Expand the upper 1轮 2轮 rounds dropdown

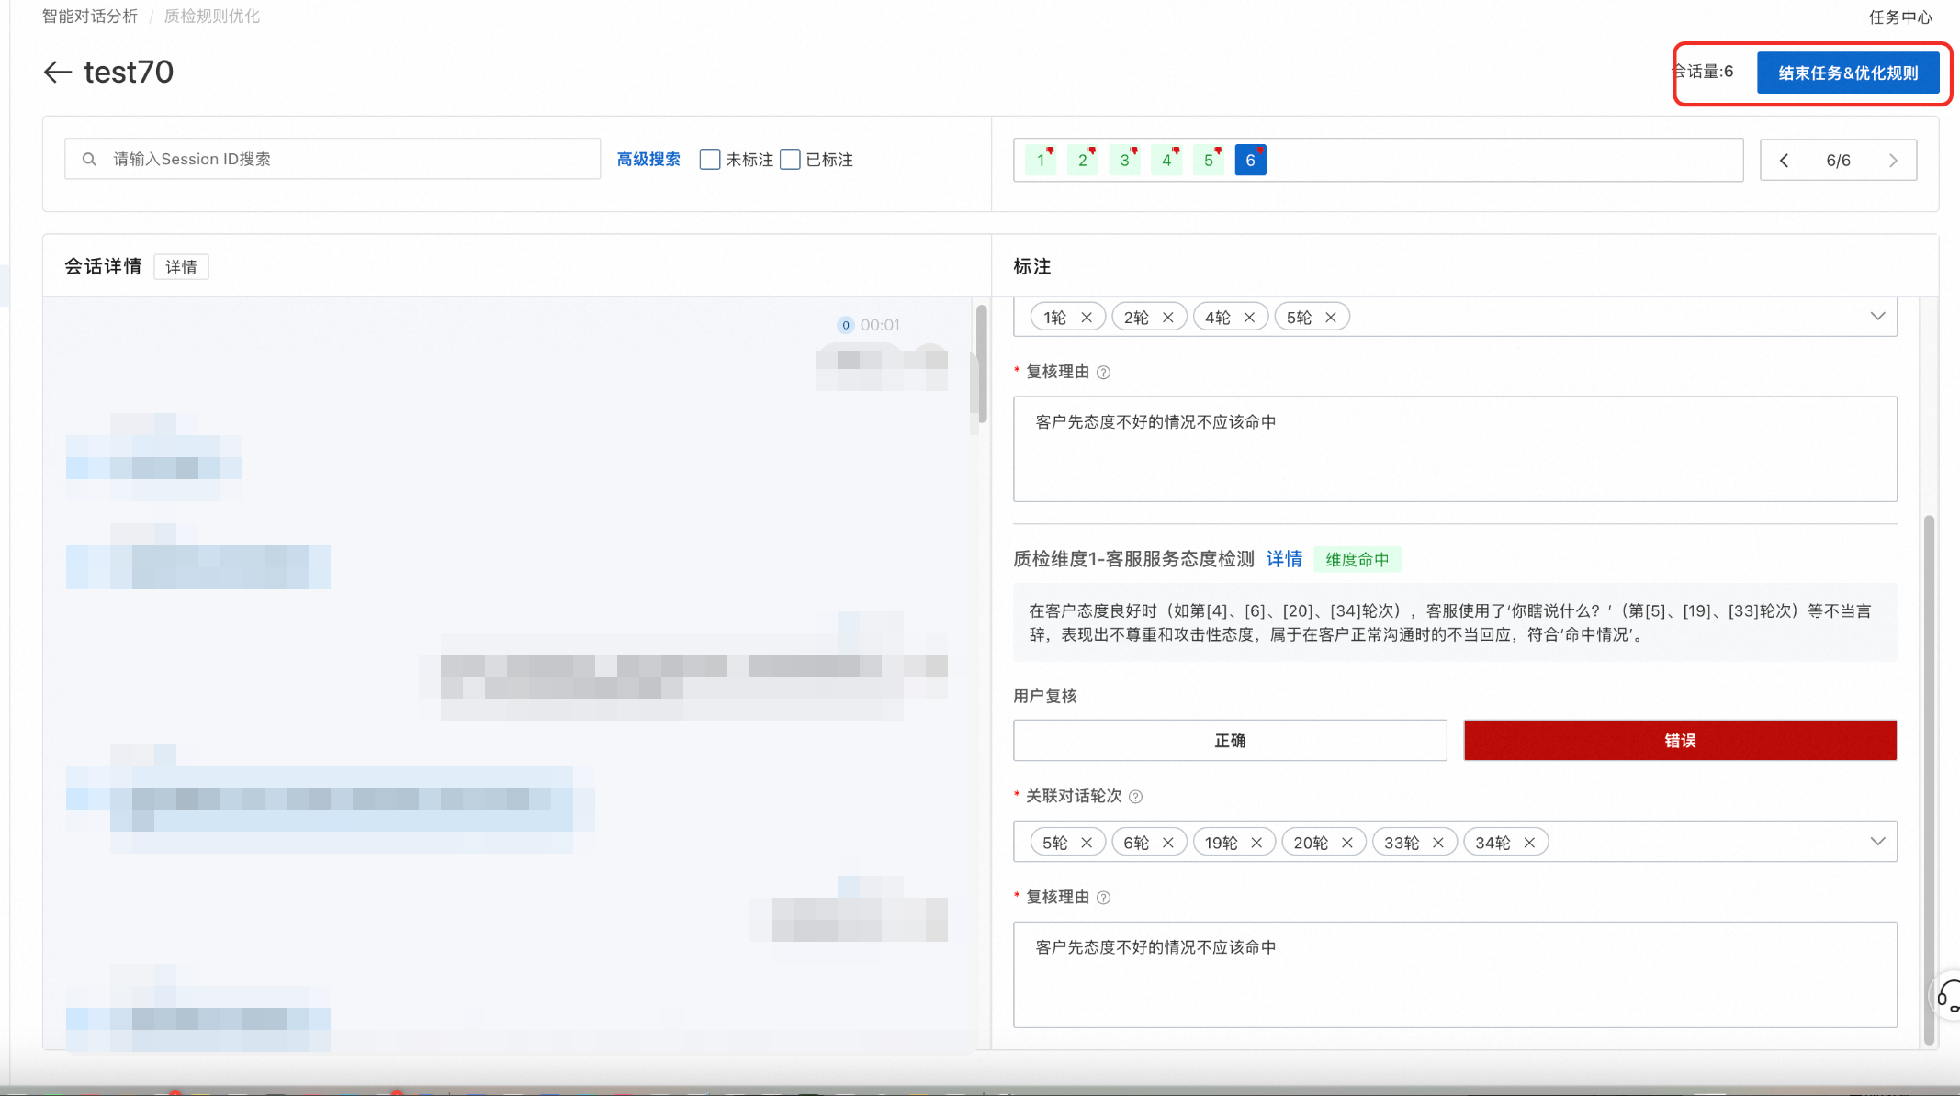tap(1877, 317)
